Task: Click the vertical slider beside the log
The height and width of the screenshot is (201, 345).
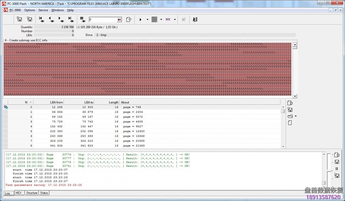Action: tap(329, 171)
